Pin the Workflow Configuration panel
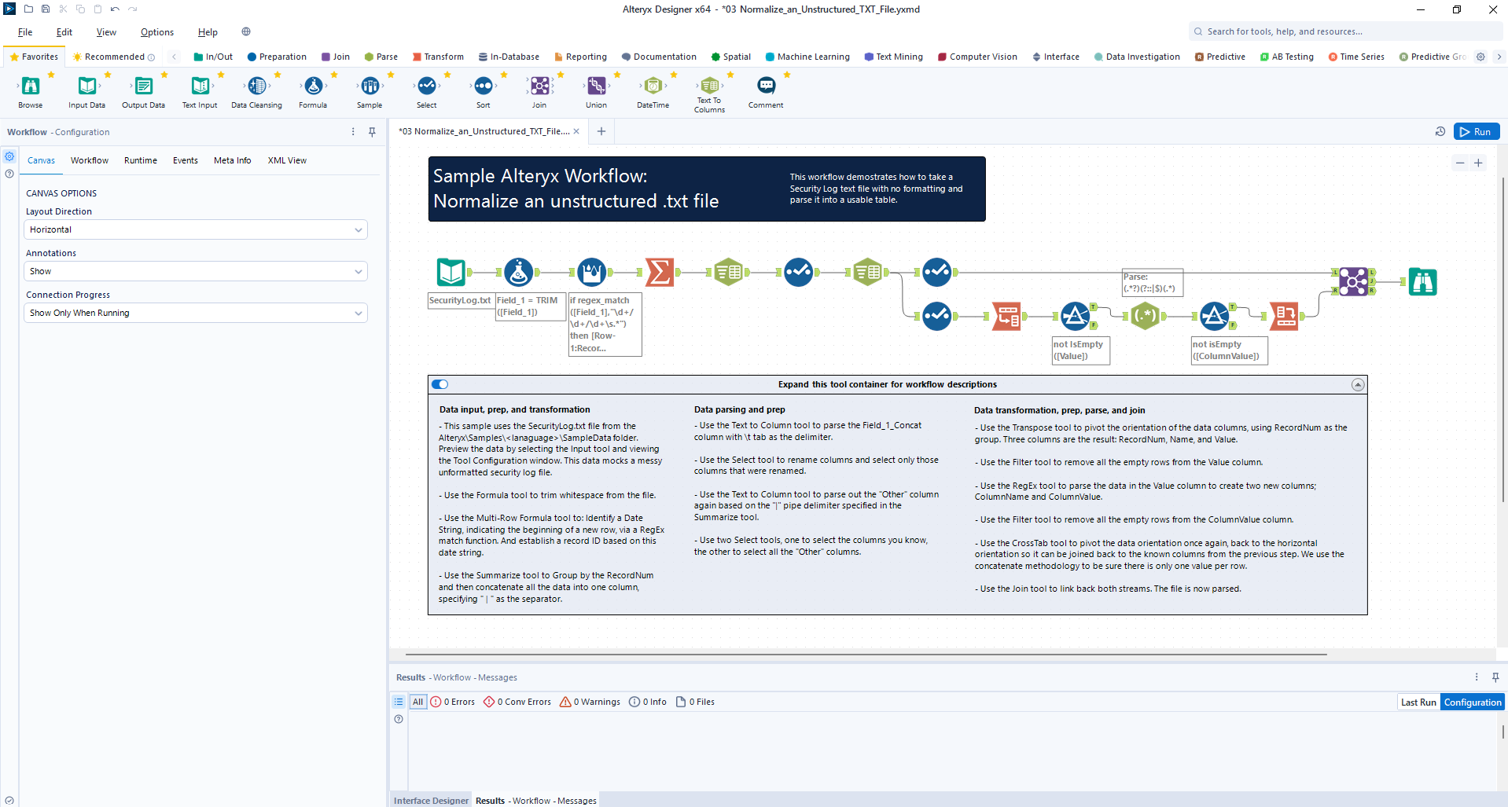 pyautogui.click(x=371, y=131)
